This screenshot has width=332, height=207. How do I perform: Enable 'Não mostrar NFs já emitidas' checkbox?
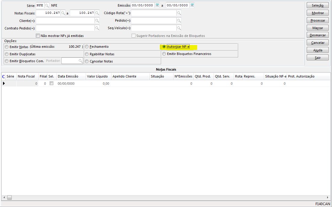tap(38, 36)
